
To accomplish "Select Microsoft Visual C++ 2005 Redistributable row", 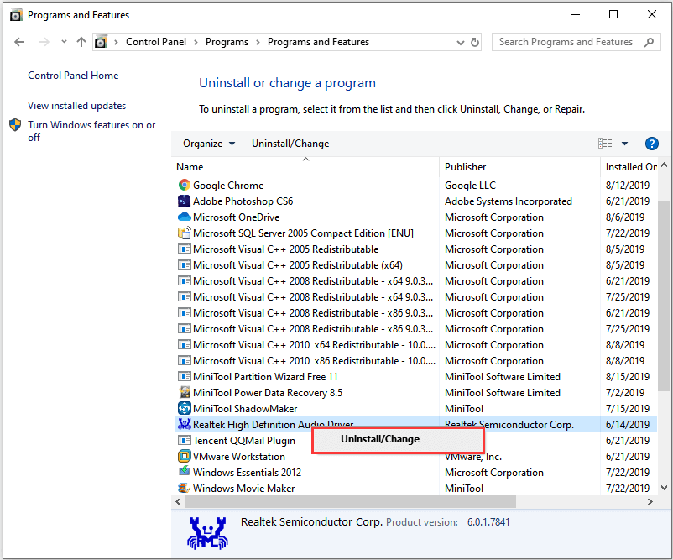I will pyautogui.click(x=416, y=249).
